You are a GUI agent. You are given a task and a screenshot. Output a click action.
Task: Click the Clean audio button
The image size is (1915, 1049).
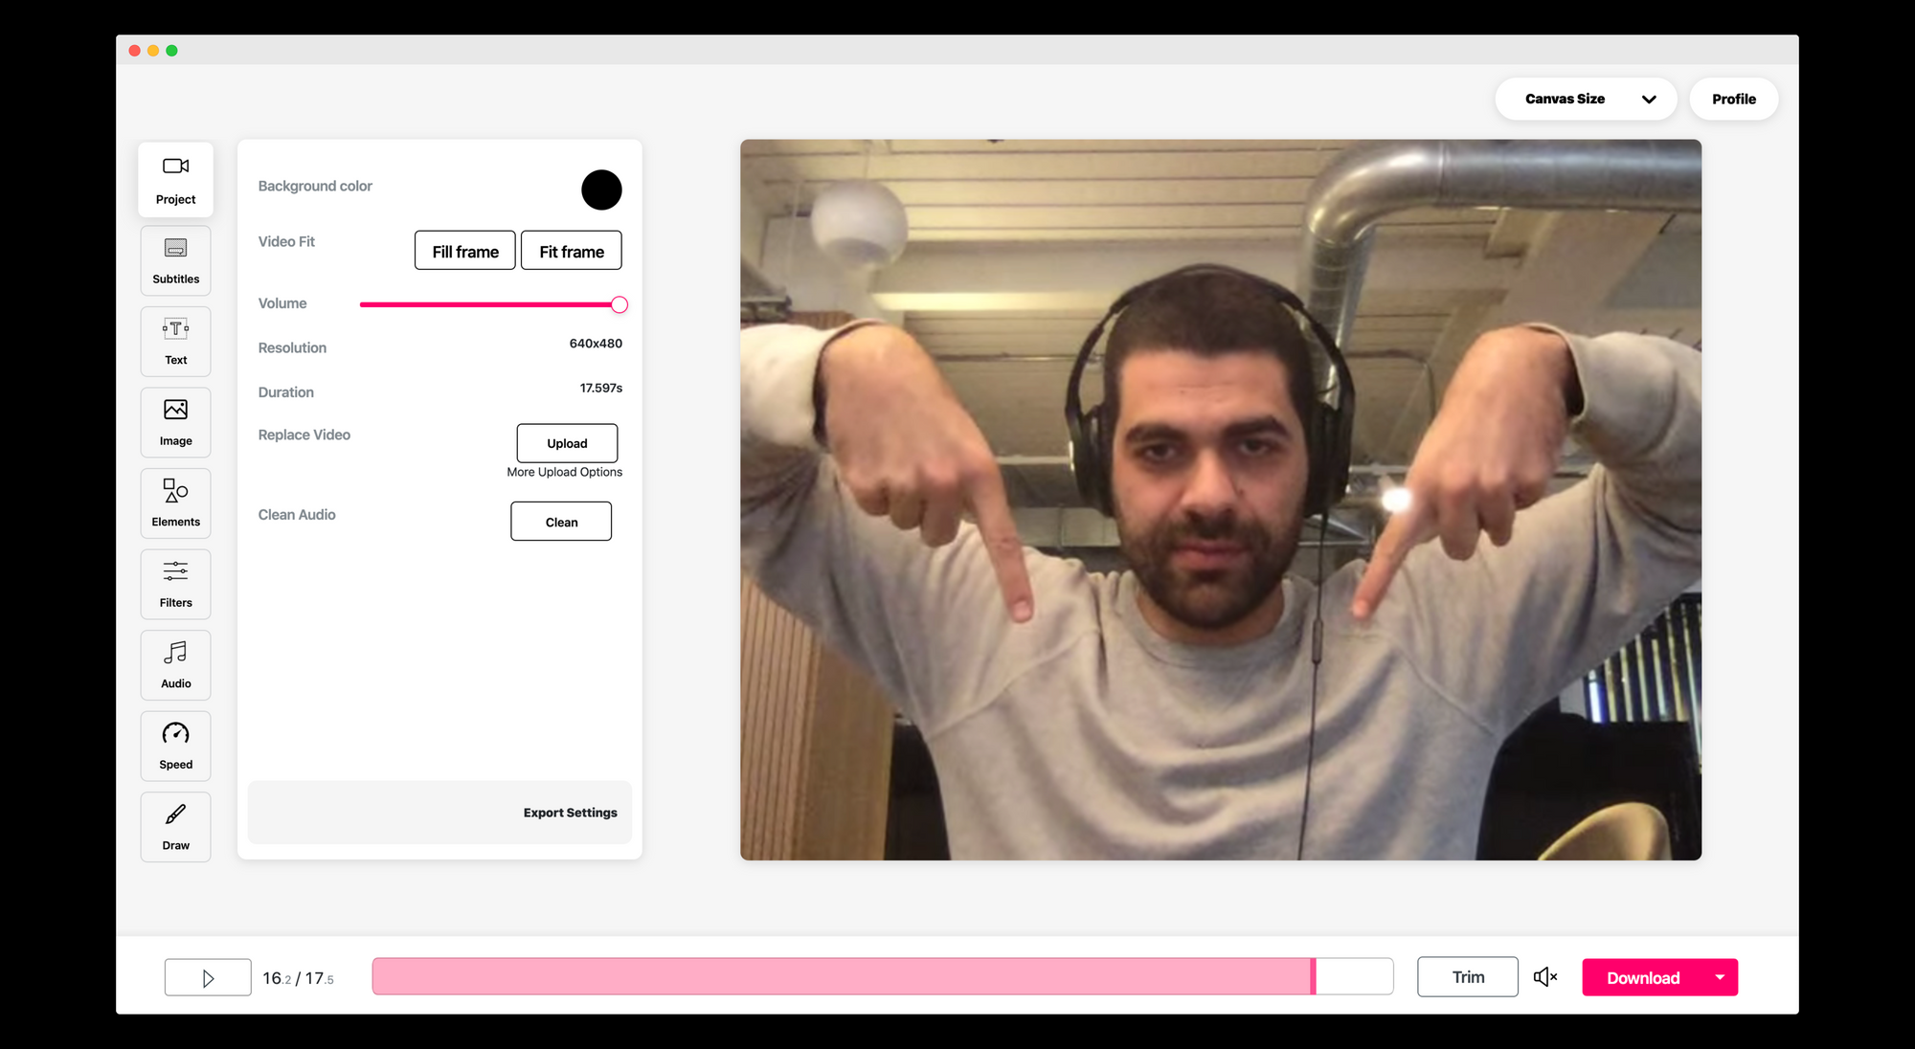(561, 522)
